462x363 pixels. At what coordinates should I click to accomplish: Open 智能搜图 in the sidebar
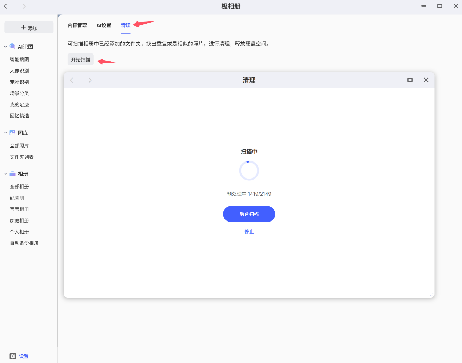point(19,60)
